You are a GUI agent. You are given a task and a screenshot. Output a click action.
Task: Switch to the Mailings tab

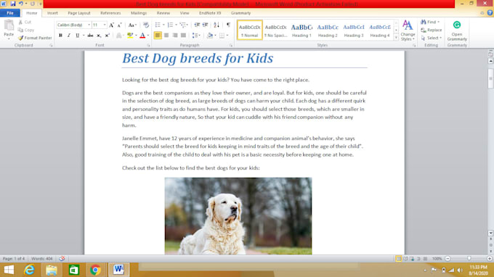139,13
